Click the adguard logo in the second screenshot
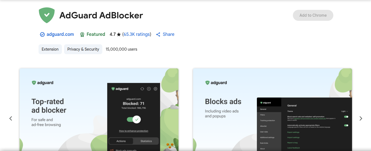Image resolution: width=371 pixels, height=151 pixels. click(x=216, y=83)
